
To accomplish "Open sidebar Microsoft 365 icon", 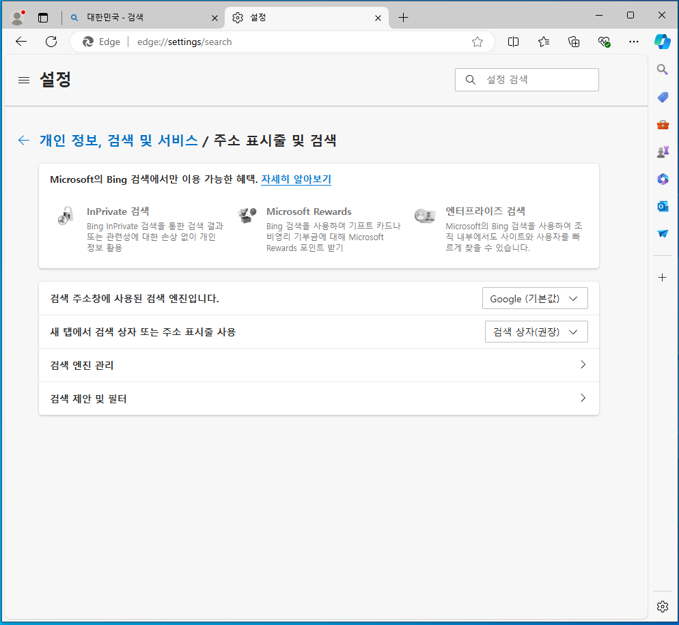I will pos(662,179).
